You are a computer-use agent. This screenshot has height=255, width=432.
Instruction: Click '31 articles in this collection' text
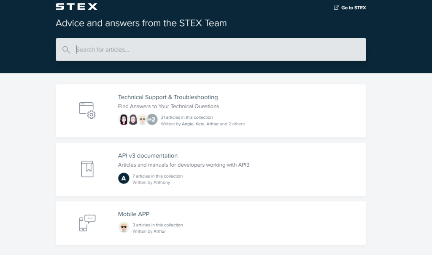tap(186, 117)
